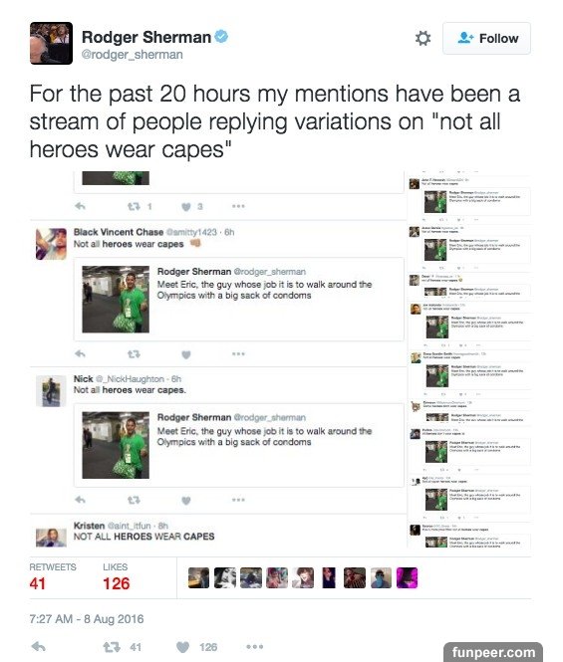Retweet Black Vincent Chase's tweet
The width and height of the screenshot is (563, 662).
click(134, 354)
